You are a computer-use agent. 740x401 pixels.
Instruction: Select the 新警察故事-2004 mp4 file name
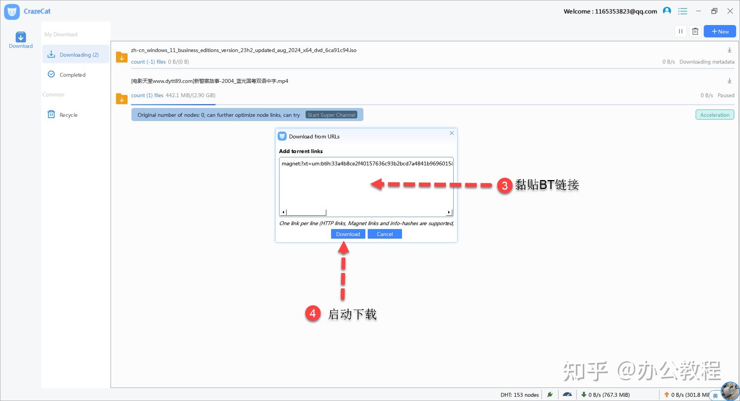coord(210,81)
